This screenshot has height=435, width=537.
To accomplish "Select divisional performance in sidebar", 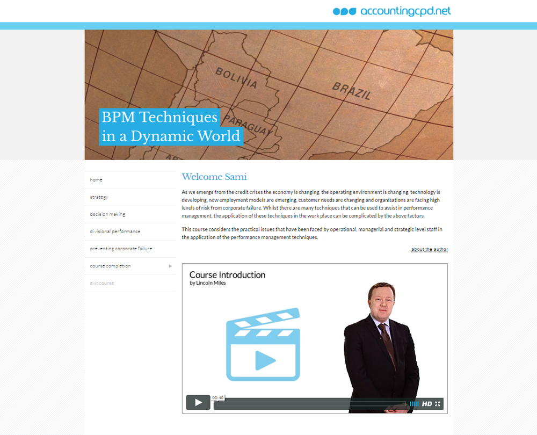I will [115, 231].
